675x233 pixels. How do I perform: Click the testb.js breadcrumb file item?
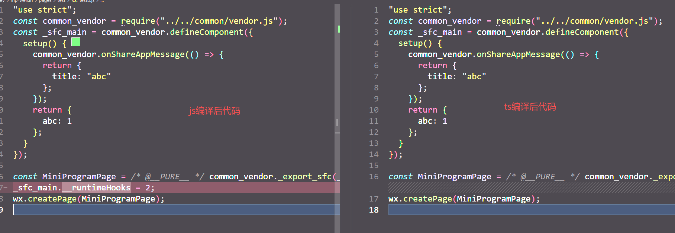(x=87, y=1)
